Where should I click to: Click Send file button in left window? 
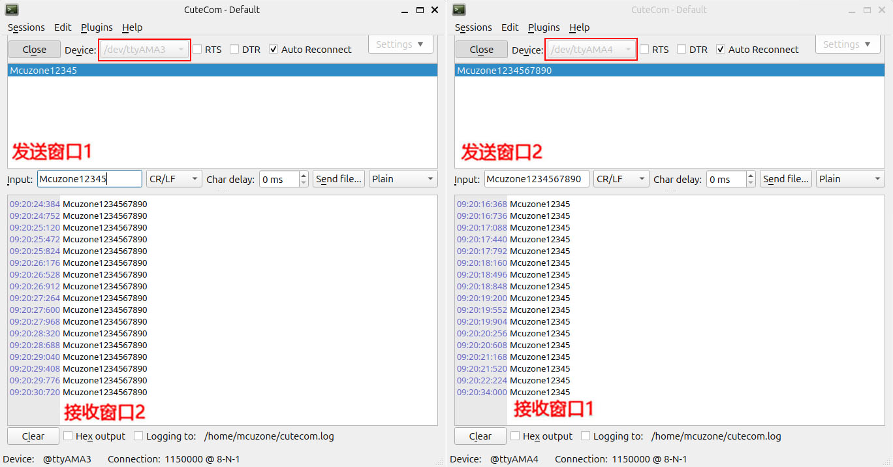click(339, 179)
